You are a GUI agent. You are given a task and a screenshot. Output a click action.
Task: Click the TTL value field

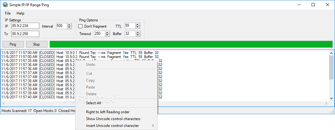pyautogui.click(x=130, y=26)
